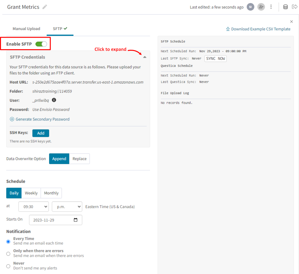Open the p.m. period dropdown
299x274 pixels.
(x=67, y=207)
